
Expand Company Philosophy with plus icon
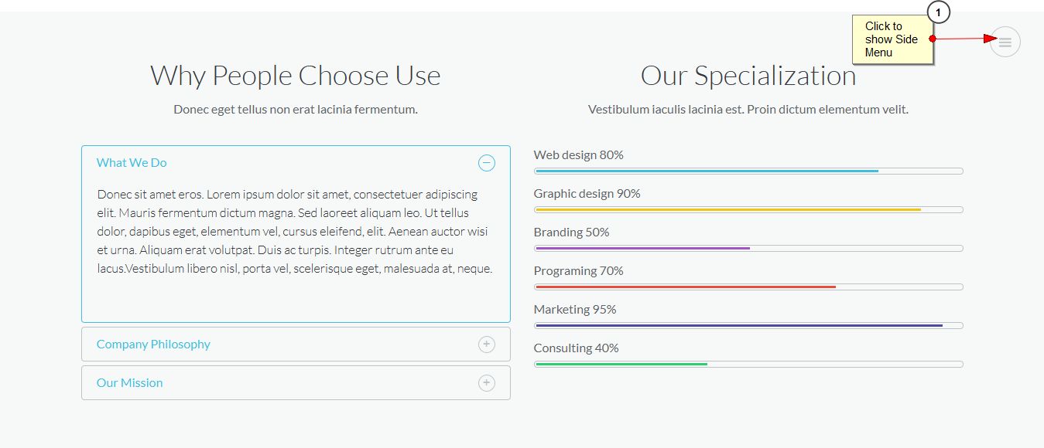pyautogui.click(x=486, y=344)
